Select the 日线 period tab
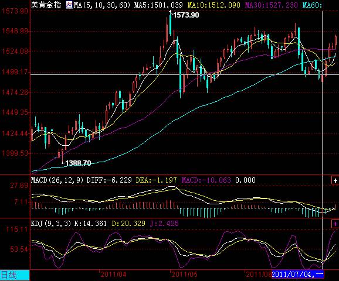 point(15,275)
